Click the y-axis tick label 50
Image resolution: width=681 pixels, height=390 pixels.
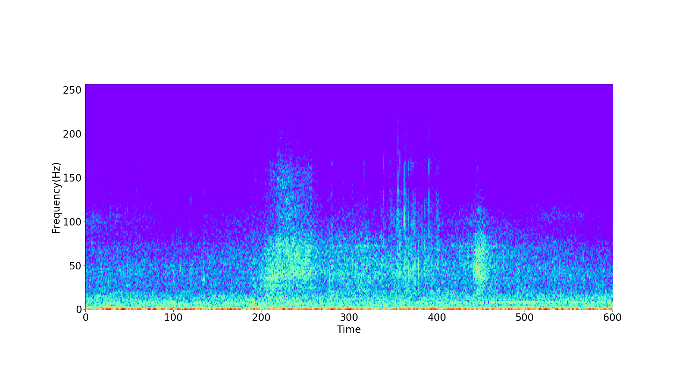[75, 266]
